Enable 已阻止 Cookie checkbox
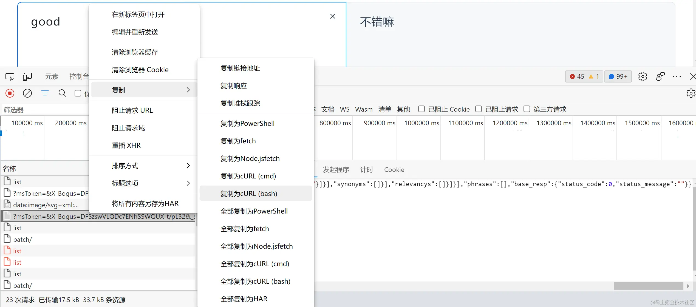Viewport: 696px width, 307px height. (421, 109)
